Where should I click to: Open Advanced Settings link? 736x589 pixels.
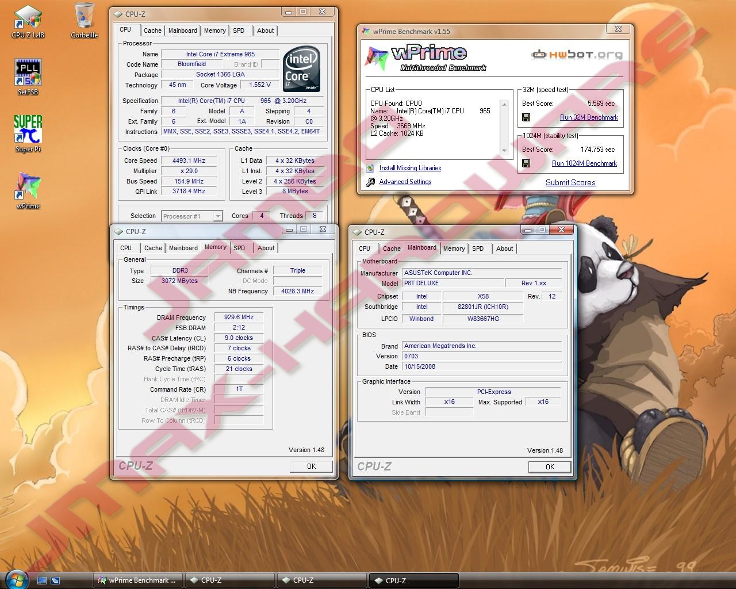tap(405, 182)
